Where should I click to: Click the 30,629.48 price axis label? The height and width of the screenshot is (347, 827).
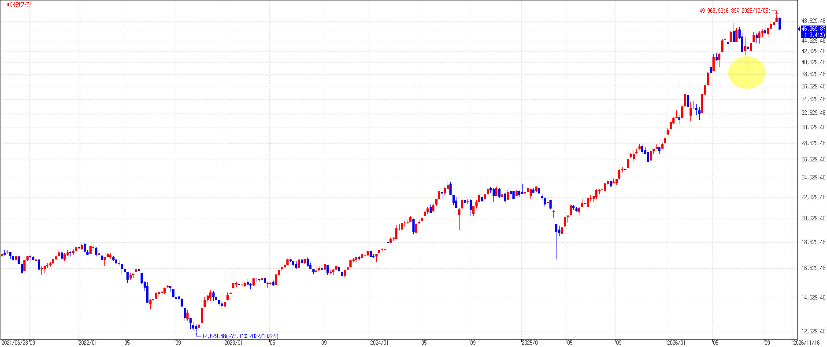click(813, 127)
